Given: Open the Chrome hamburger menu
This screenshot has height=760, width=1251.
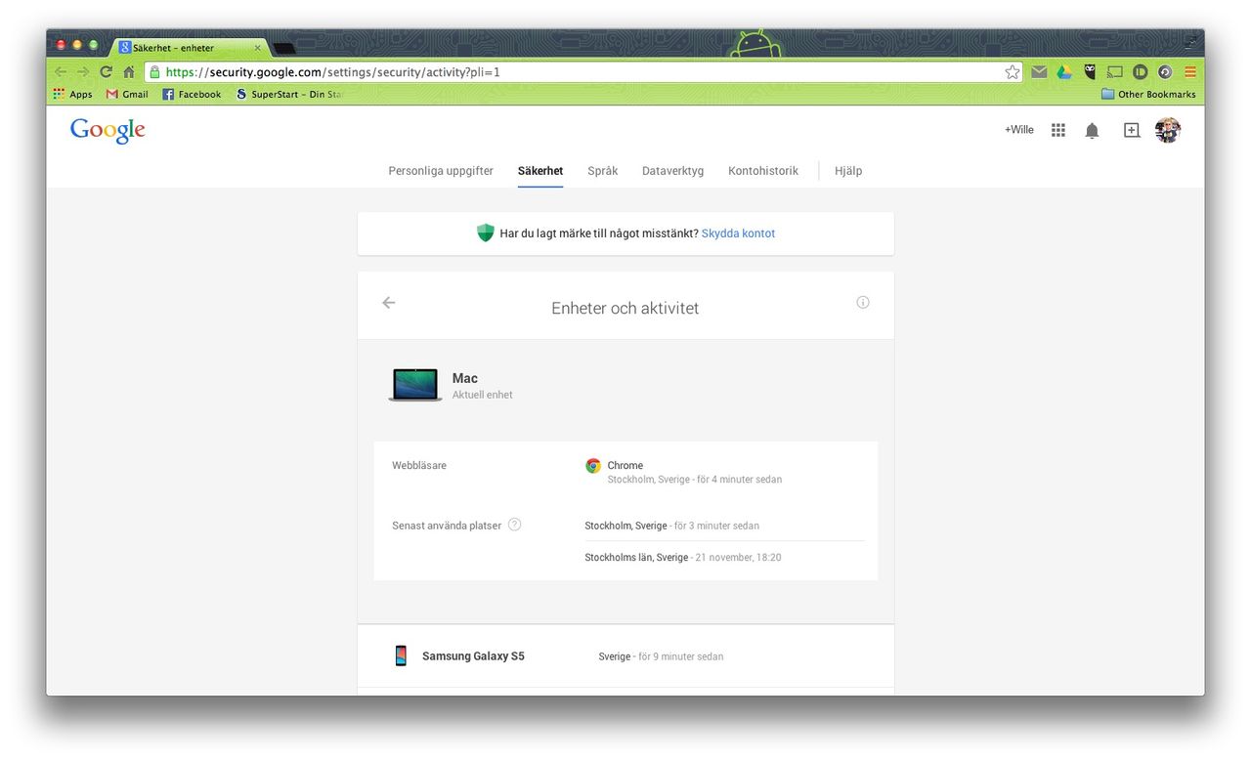Looking at the screenshot, I should pos(1190,72).
